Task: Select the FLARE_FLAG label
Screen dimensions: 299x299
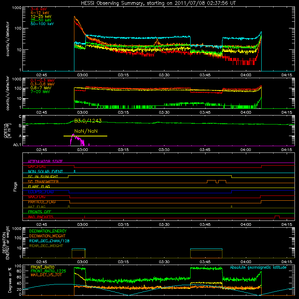Action: click(x=39, y=187)
